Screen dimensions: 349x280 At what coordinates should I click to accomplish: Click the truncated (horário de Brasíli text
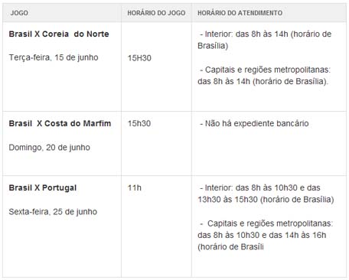230,247
